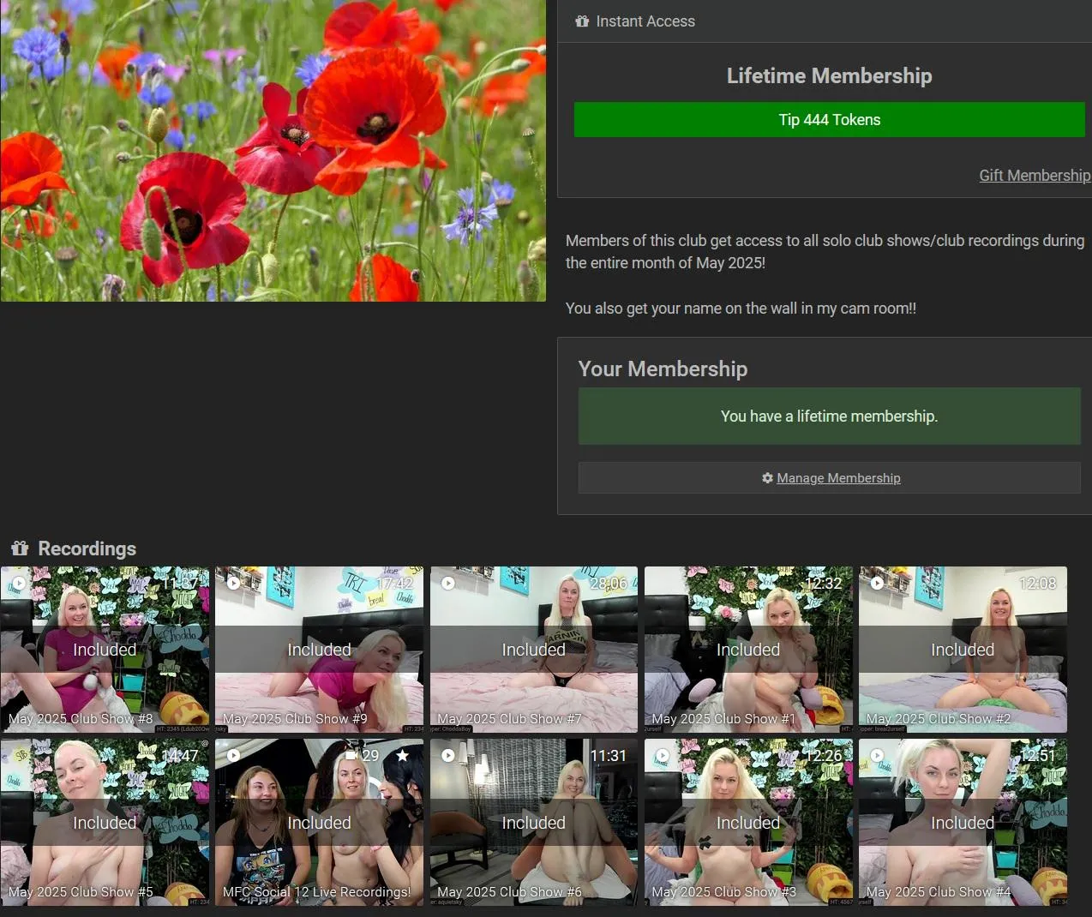Click the gift icon beside Instant Access
The height and width of the screenshot is (917, 1092).
point(582,21)
